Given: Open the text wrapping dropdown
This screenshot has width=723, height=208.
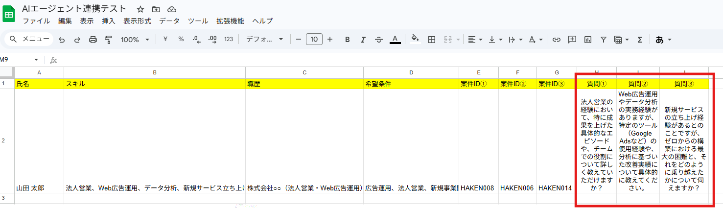Looking at the screenshot, I should [x=516, y=40].
